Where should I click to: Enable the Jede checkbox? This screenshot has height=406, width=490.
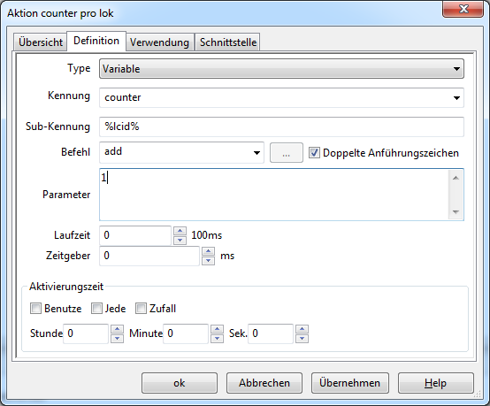pyautogui.click(x=96, y=309)
